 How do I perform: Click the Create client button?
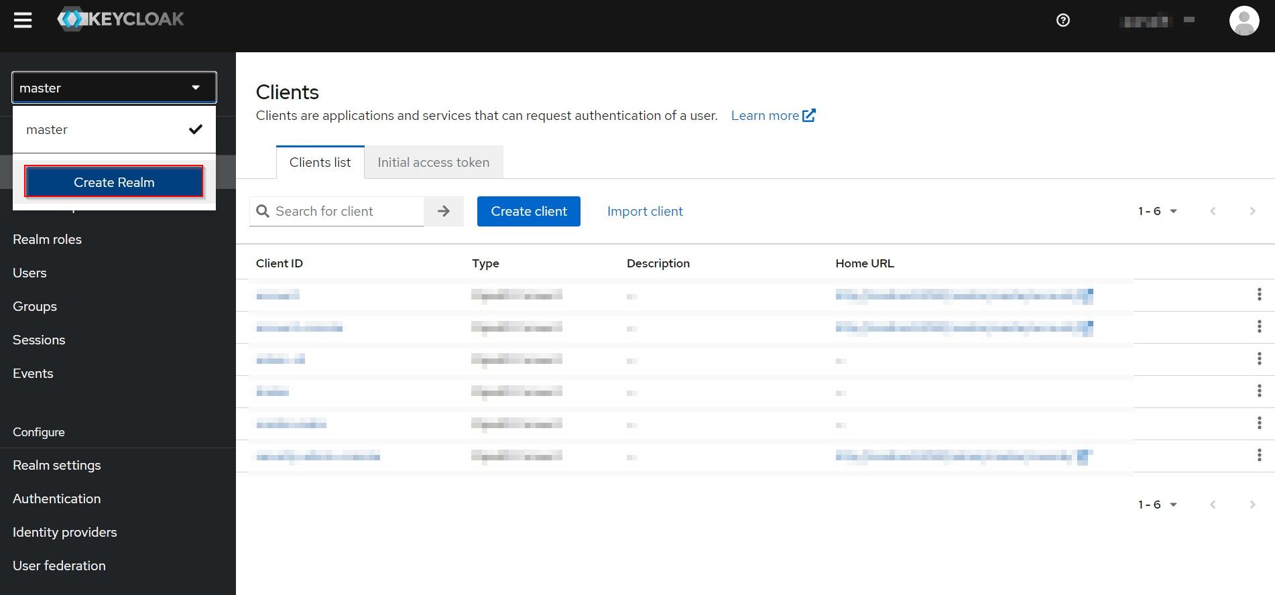point(529,211)
